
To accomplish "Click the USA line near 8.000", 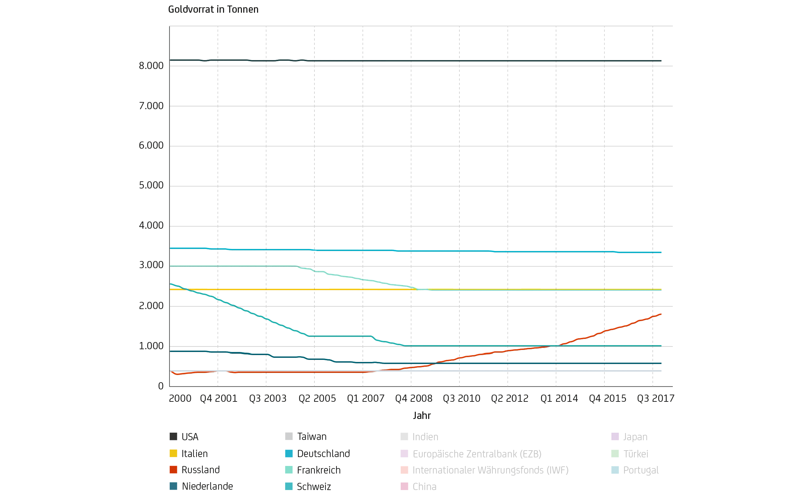I will coord(415,61).
